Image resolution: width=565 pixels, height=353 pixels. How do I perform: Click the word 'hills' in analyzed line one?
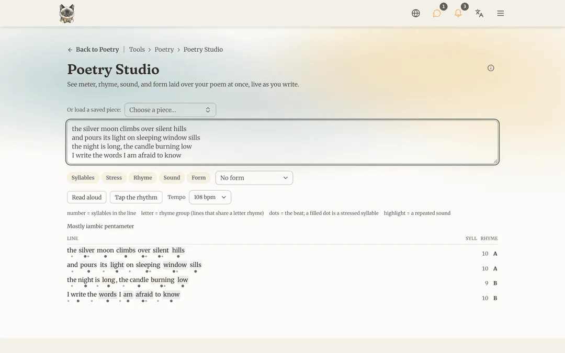pos(178,250)
